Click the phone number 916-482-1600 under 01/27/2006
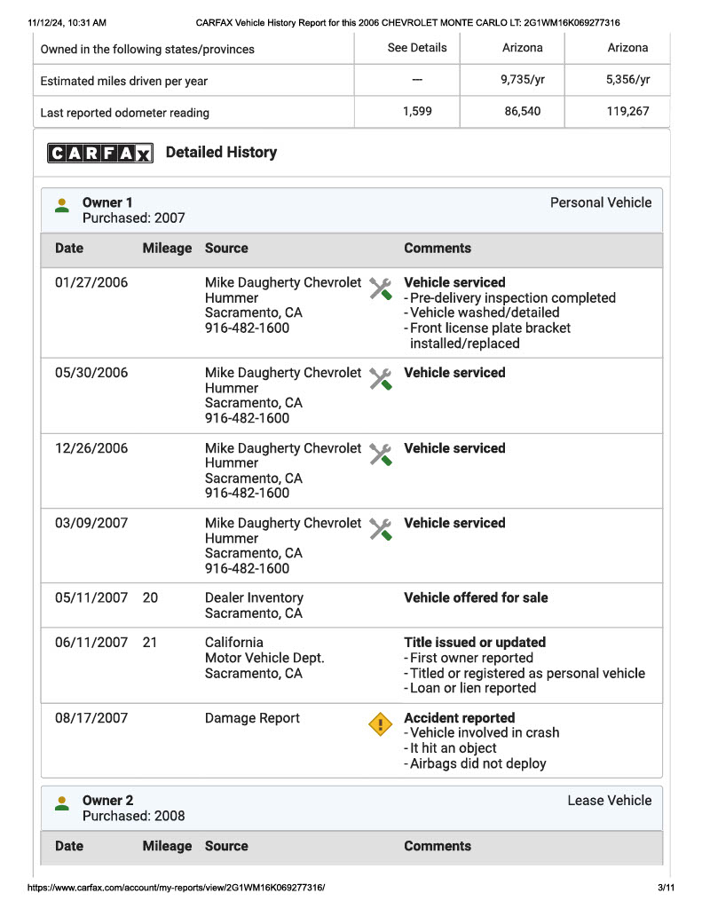This screenshot has height=909, width=702. (x=247, y=328)
